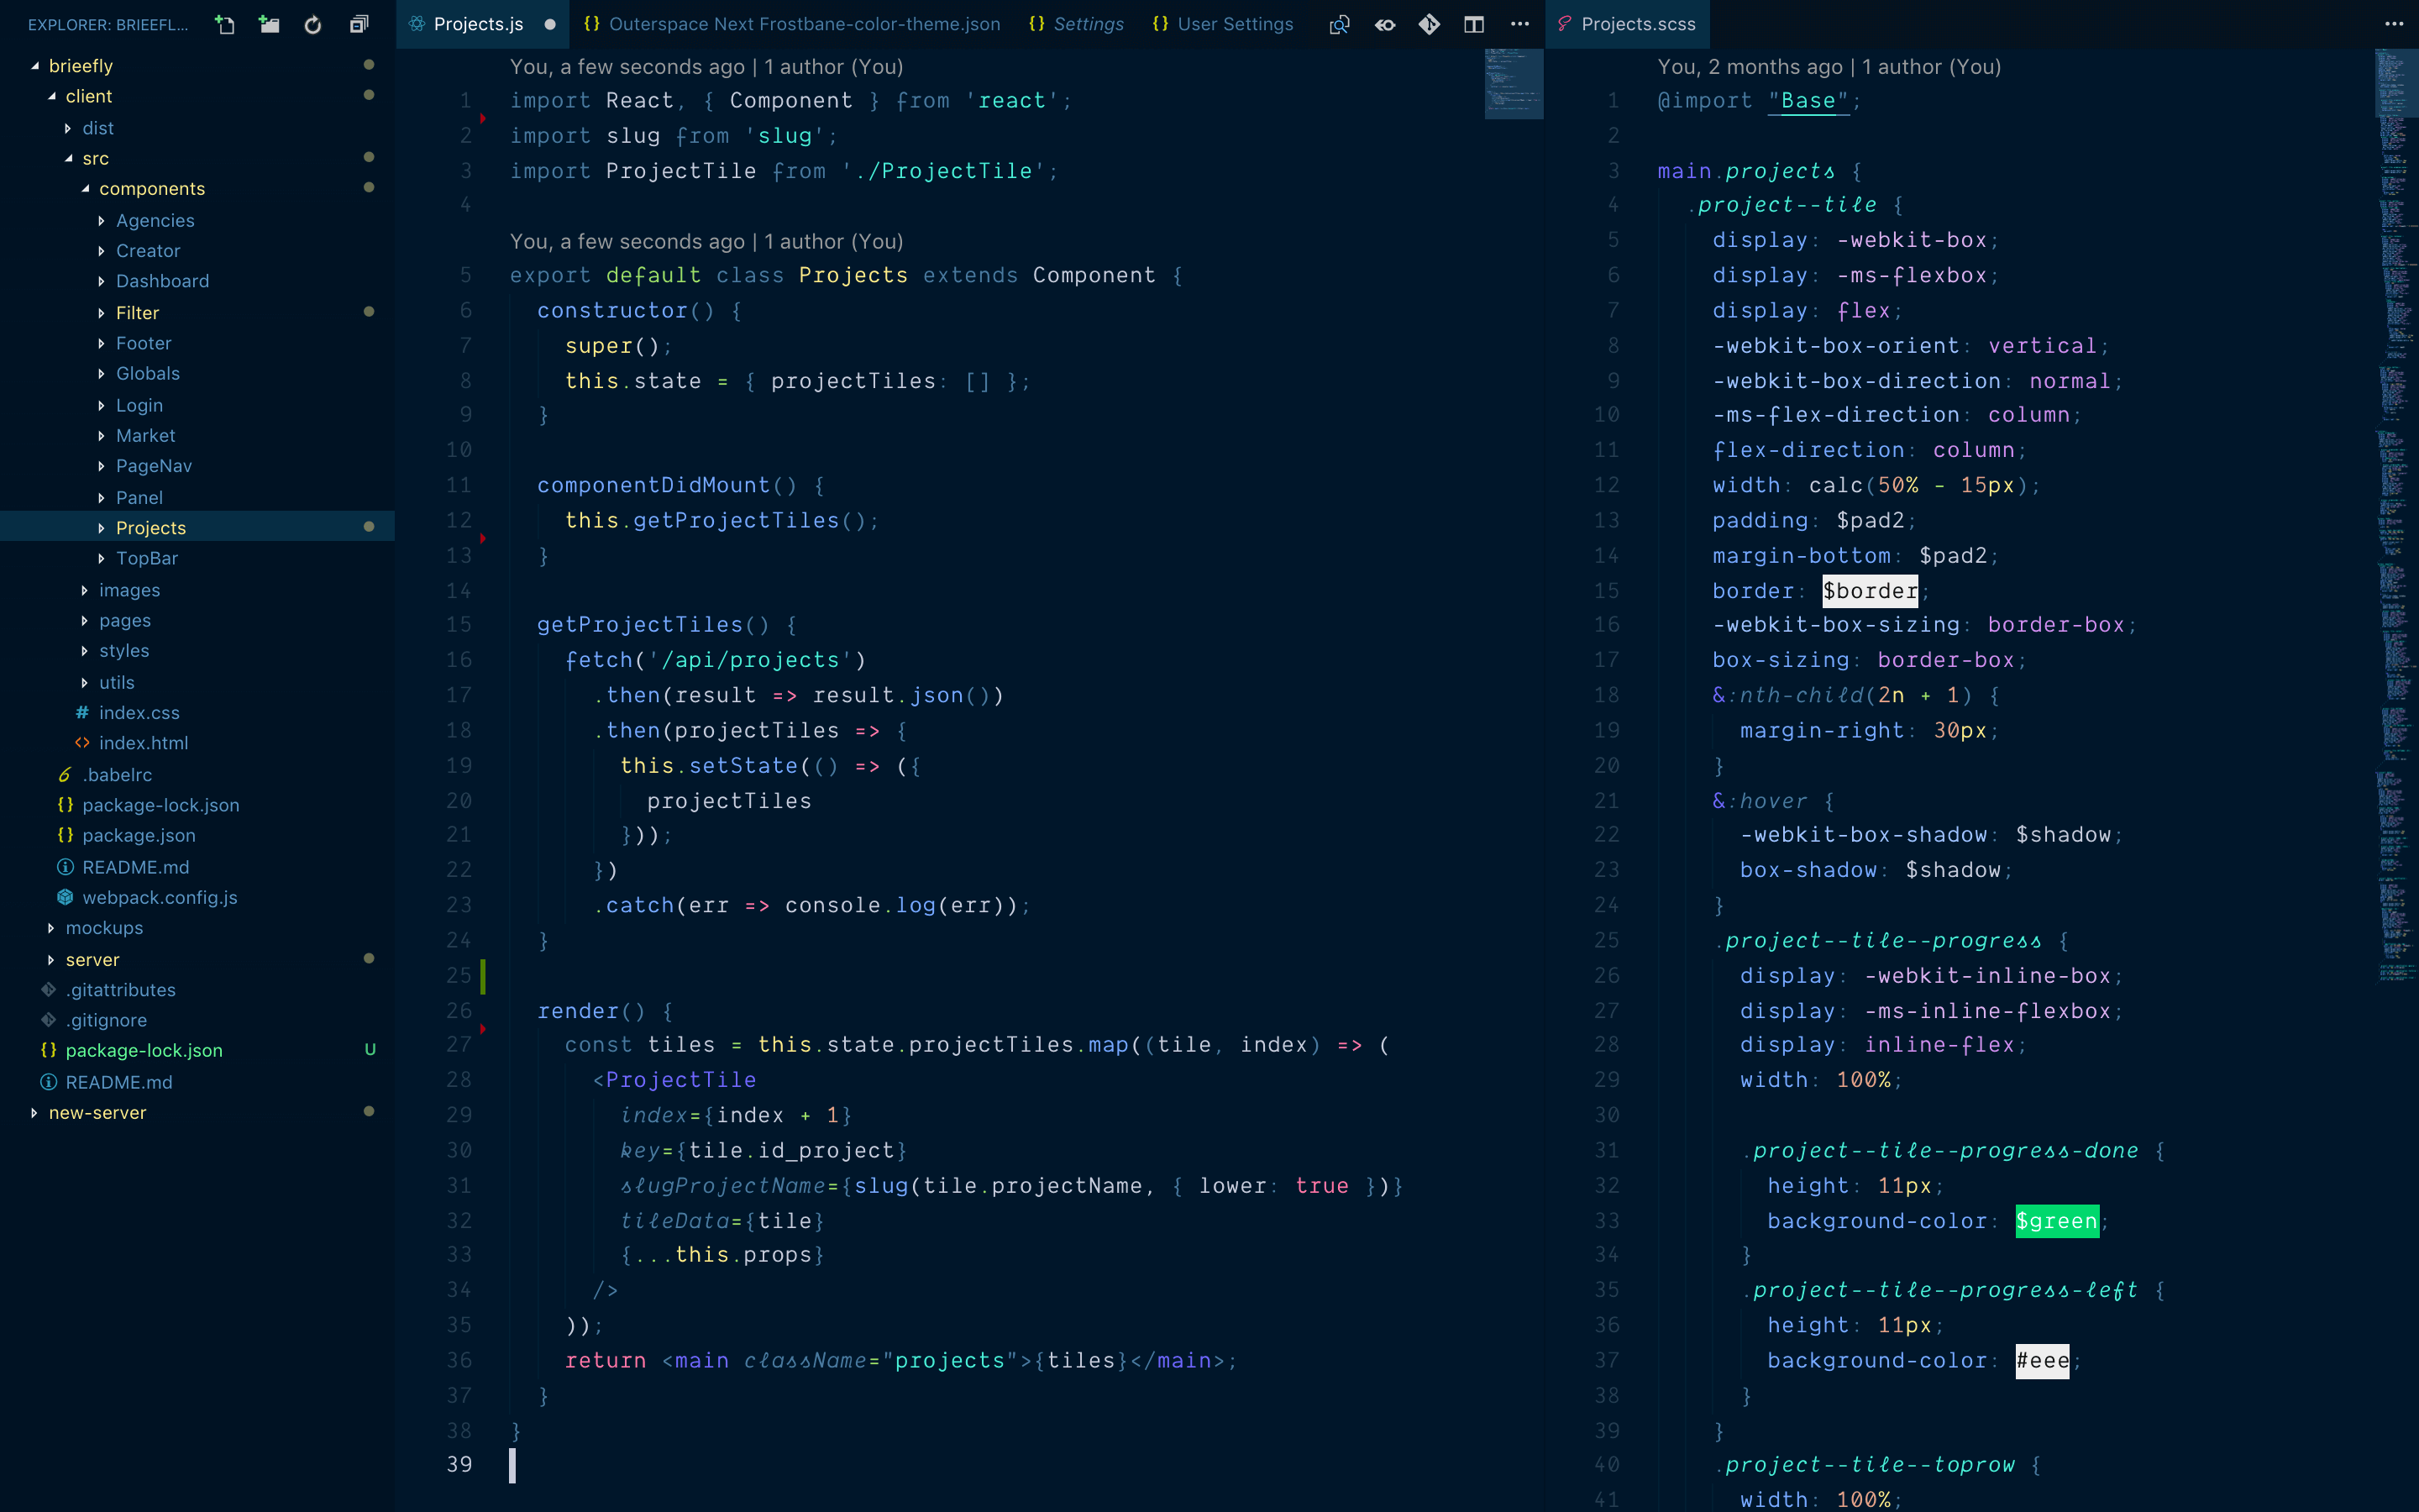This screenshot has width=2419, height=1512.
Task: Open more actions for the Projects.scss group
Action: pos(2394,24)
